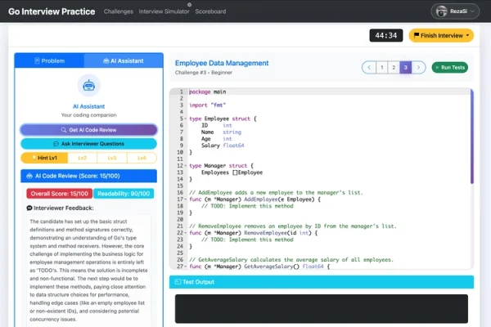Click the Challenge #3 Beginner subtitle
This screenshot has width=491, height=327.
[204, 73]
